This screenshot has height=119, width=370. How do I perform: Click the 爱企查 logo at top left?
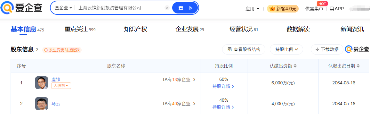pyautogui.click(x=22, y=8)
